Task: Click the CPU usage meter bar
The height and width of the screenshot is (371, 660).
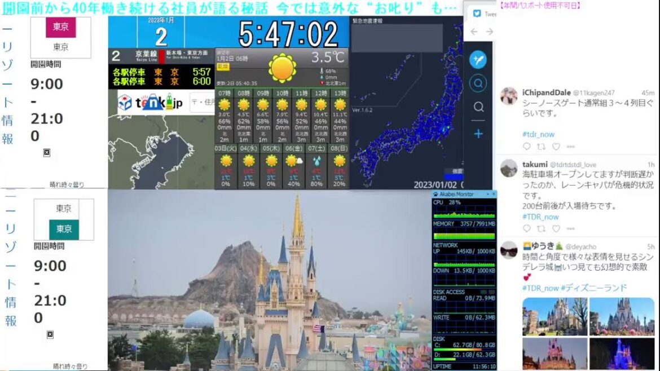Action: pos(464,216)
